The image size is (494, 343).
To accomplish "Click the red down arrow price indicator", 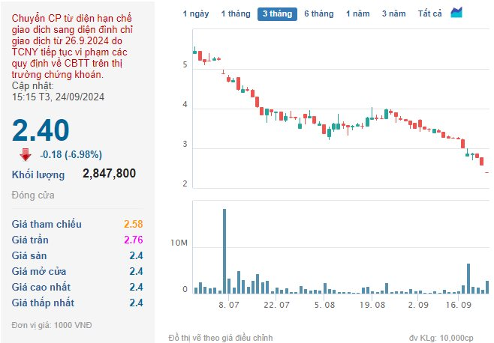I will (x=26, y=155).
